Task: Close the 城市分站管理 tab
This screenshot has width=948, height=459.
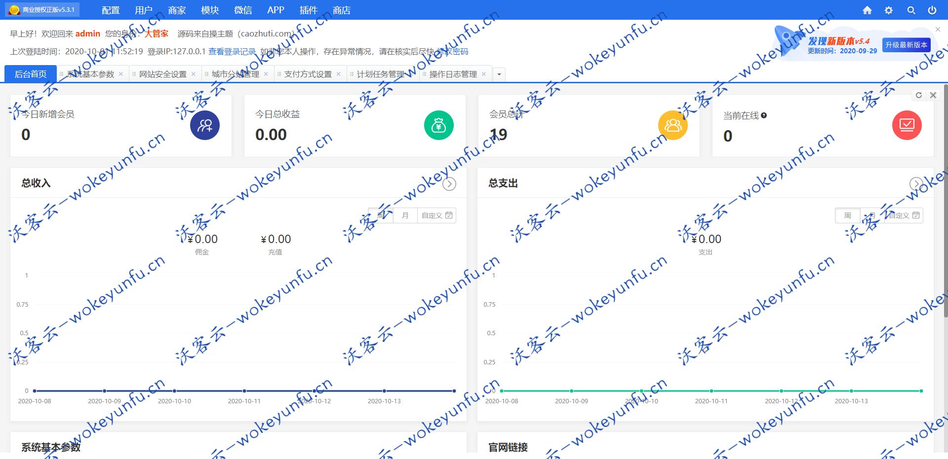Action: [266, 74]
